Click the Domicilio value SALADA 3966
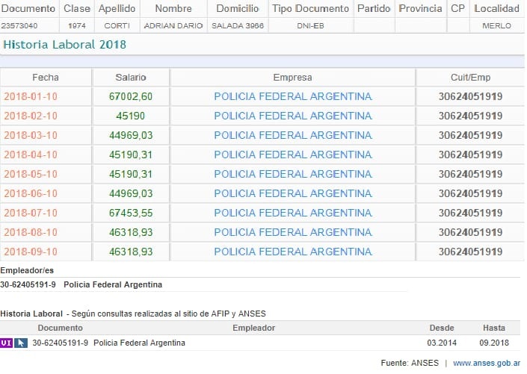The width and height of the screenshot is (527, 374). click(x=238, y=26)
